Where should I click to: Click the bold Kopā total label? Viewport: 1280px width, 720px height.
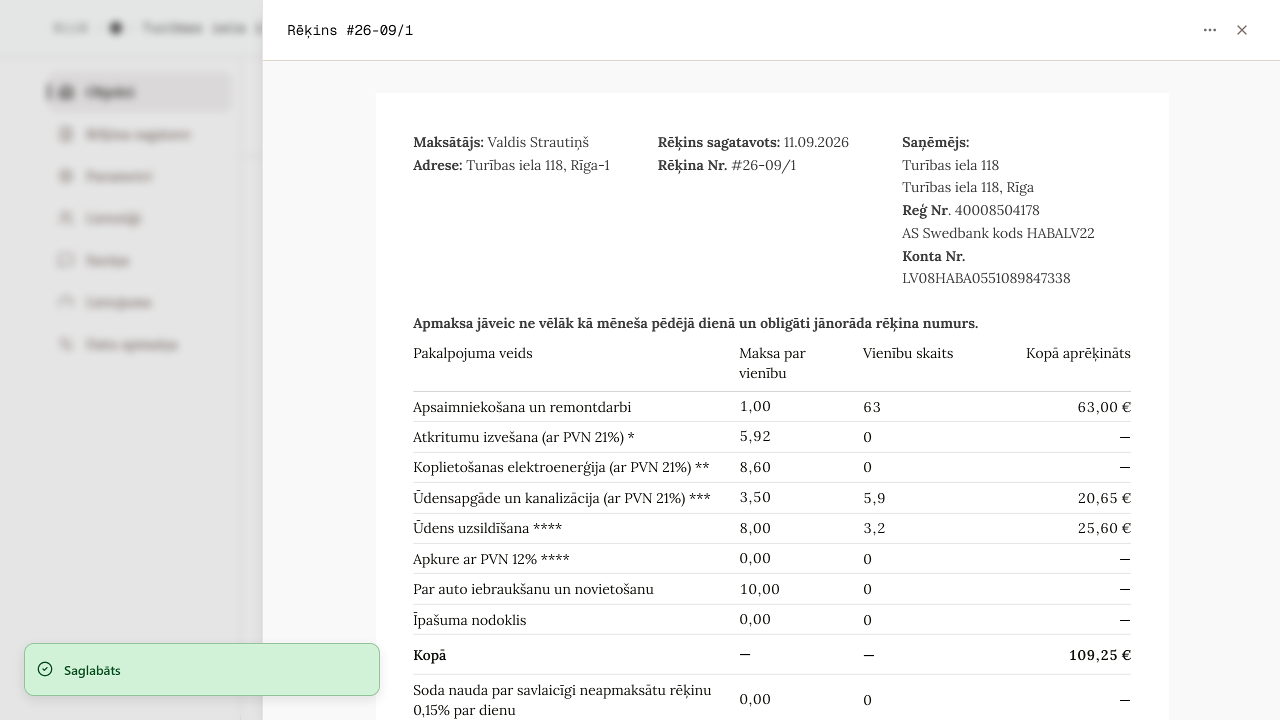[x=429, y=655]
